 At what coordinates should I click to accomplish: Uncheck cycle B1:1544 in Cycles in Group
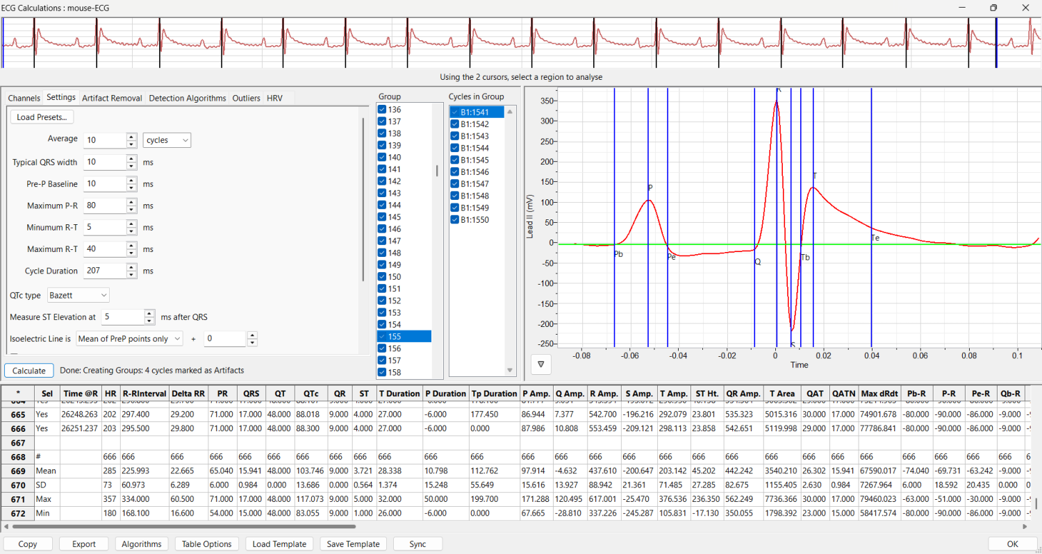(x=454, y=148)
